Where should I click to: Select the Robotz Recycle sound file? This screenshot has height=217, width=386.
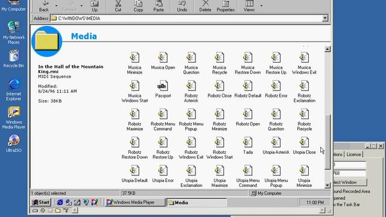click(304, 120)
